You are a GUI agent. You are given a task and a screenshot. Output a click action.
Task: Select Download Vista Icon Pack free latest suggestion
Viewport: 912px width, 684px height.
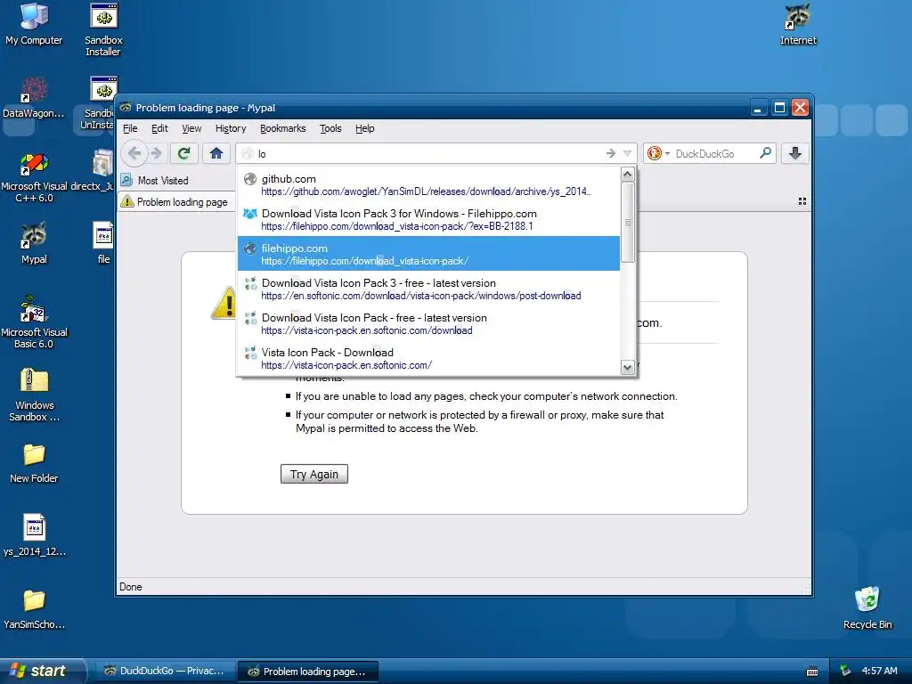click(428, 323)
